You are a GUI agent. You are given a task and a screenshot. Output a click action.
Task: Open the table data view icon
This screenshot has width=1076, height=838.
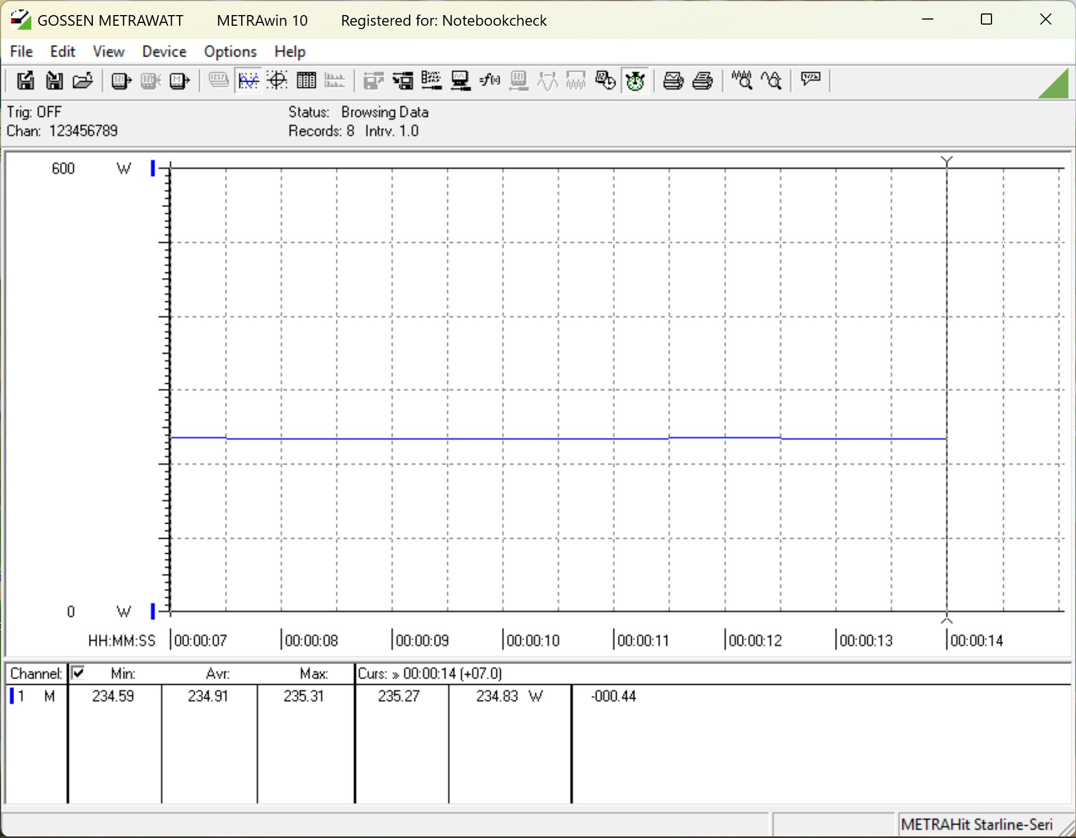pyautogui.click(x=306, y=81)
